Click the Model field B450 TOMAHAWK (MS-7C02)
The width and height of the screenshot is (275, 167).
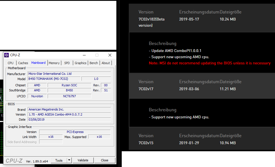coord(54,79)
